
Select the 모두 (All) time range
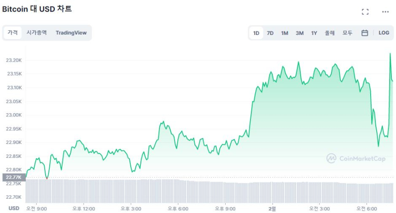point(347,33)
